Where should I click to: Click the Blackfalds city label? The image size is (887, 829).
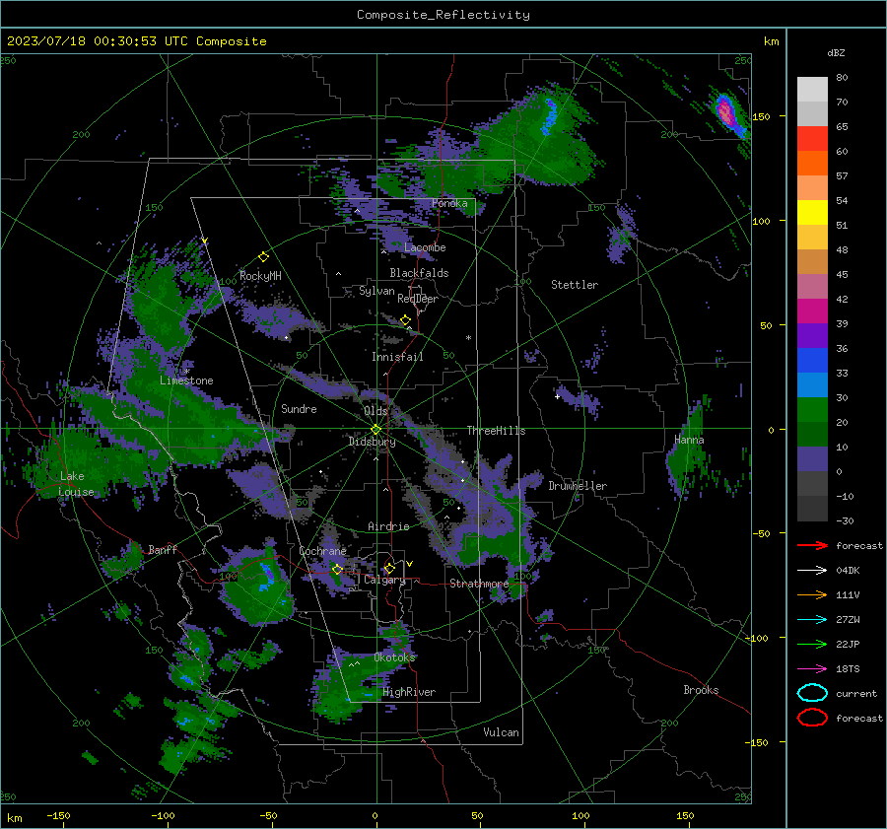click(419, 273)
